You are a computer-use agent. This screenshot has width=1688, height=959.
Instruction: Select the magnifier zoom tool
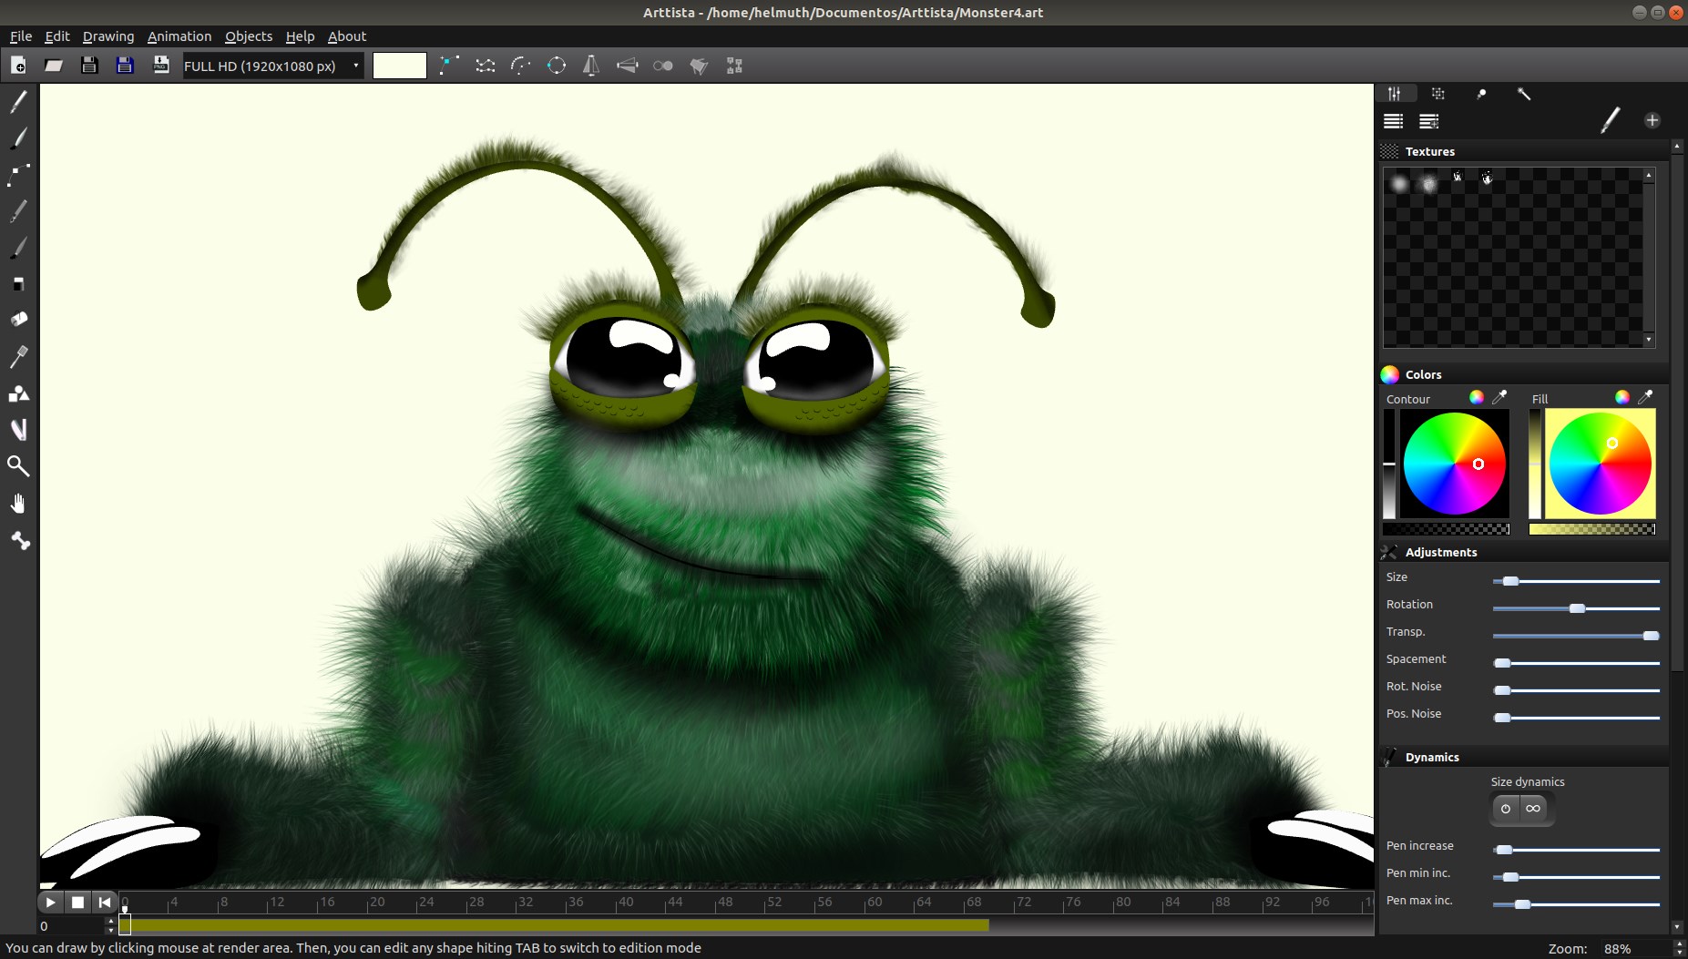[18, 466]
